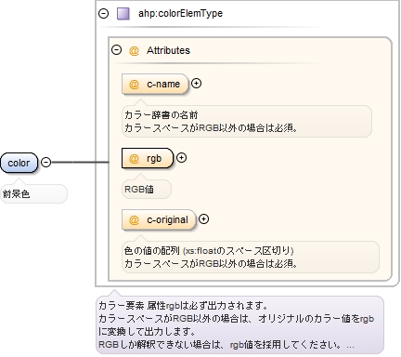This screenshot has height=357, width=401.
Task: Select the c-original attribute node
Action: pyautogui.click(x=159, y=219)
